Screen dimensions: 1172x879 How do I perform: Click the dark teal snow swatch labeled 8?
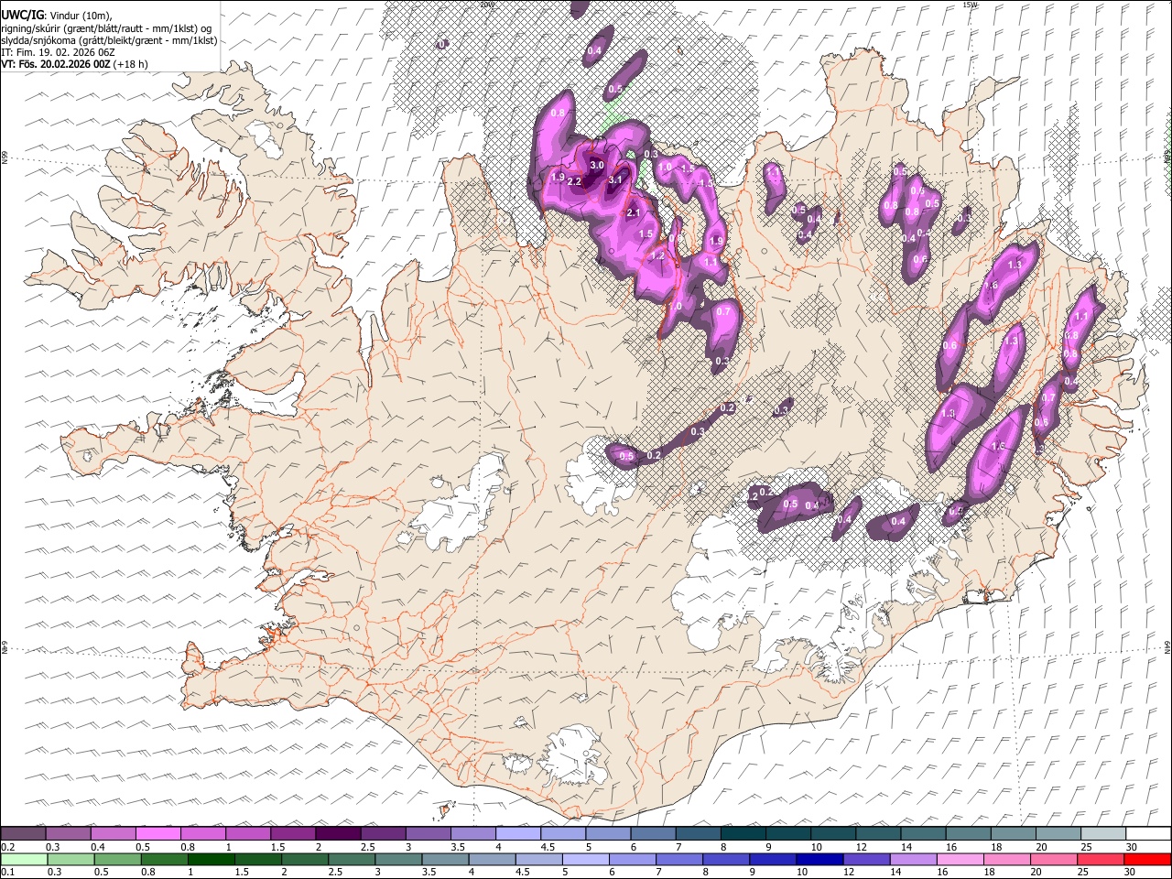click(x=743, y=833)
